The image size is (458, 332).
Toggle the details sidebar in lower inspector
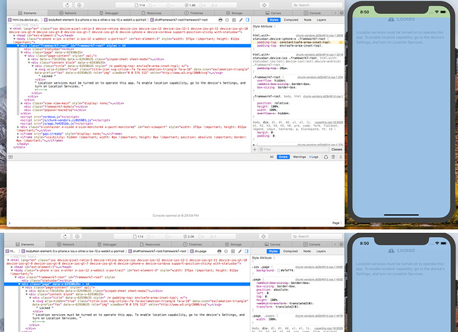246,251
